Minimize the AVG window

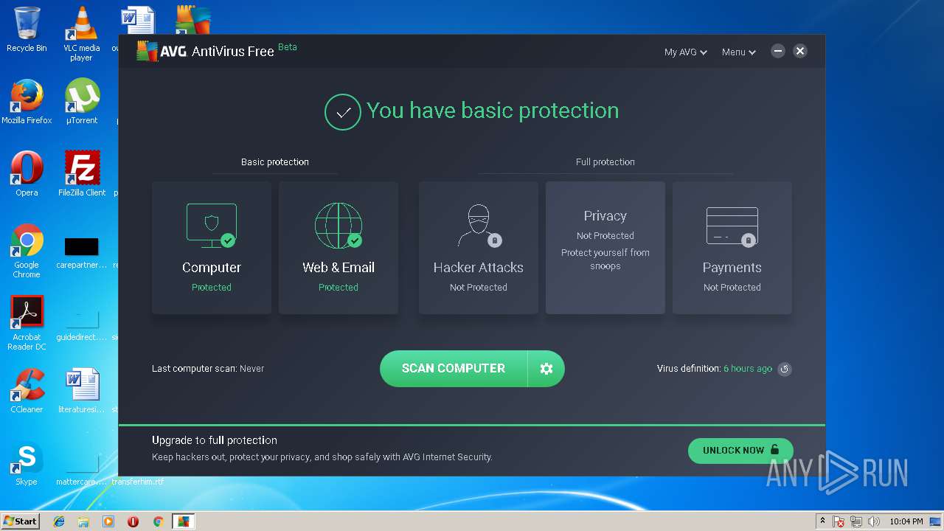(778, 51)
